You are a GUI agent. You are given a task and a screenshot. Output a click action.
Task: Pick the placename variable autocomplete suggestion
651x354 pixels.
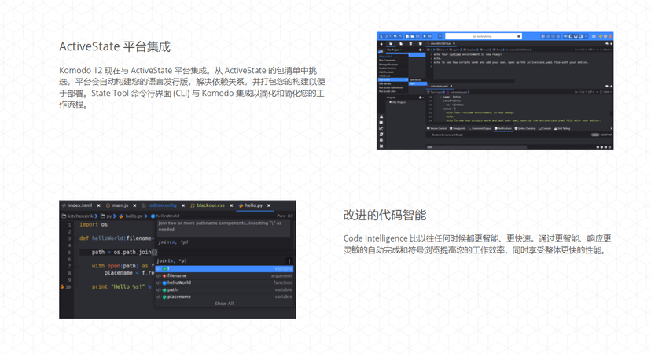[x=224, y=297]
